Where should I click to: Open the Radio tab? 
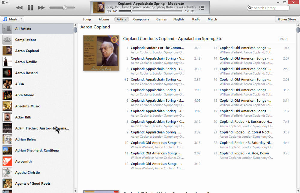point(196,19)
